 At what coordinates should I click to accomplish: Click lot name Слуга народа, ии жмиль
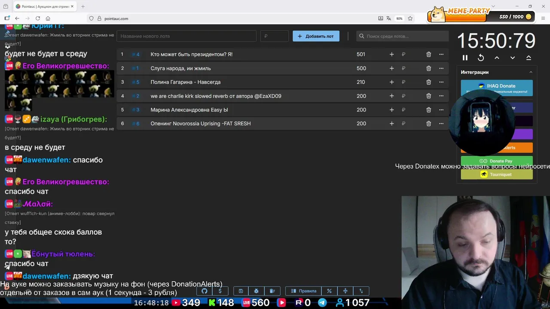[x=180, y=68]
